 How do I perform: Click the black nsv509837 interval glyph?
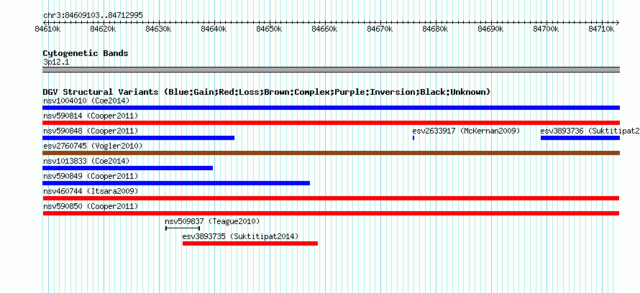coord(183,228)
